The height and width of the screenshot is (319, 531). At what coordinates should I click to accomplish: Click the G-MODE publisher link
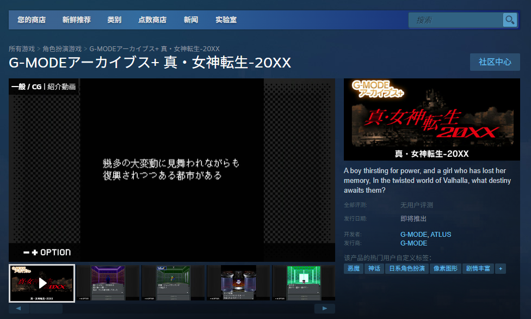pyautogui.click(x=413, y=243)
